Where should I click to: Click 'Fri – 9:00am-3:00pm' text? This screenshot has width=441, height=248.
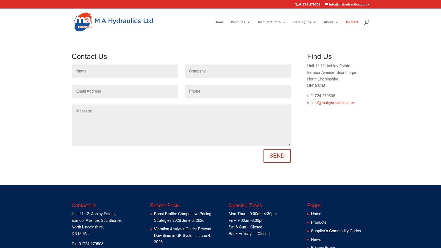tap(247, 220)
